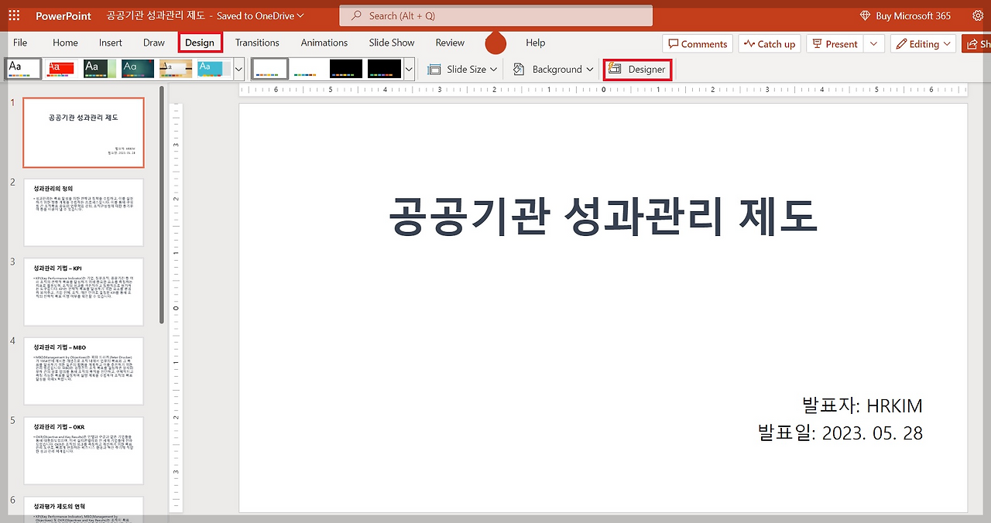Open the Insert tab

tap(111, 43)
